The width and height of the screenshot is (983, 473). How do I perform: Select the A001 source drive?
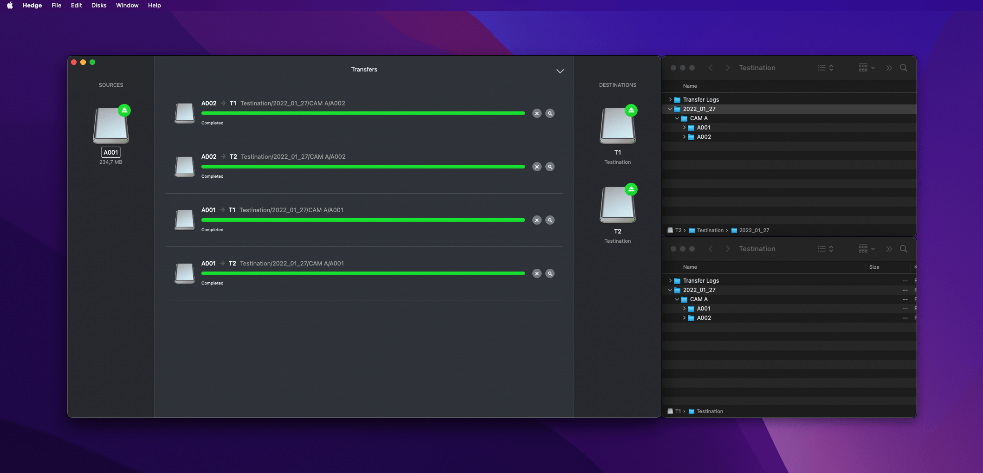tap(111, 126)
